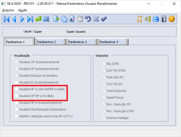Go to first record icon
This screenshot has height=137, width=181.
click(x=7, y=19)
